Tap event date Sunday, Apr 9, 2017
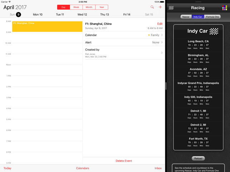The height and width of the screenshot is (172, 230). tap(96, 28)
